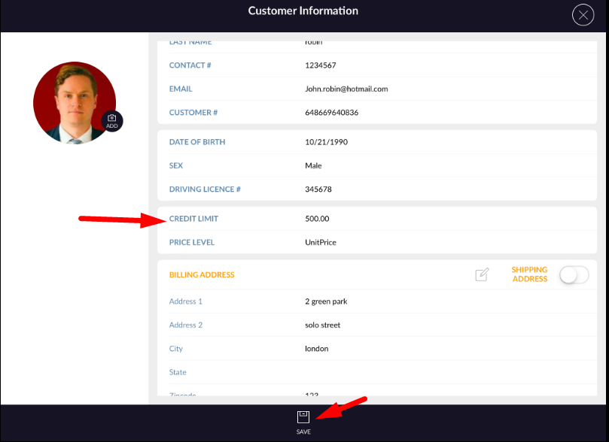Viewport: 609px width, 442px height.
Task: Click the edit billing address pencil icon
Action: coord(482,275)
